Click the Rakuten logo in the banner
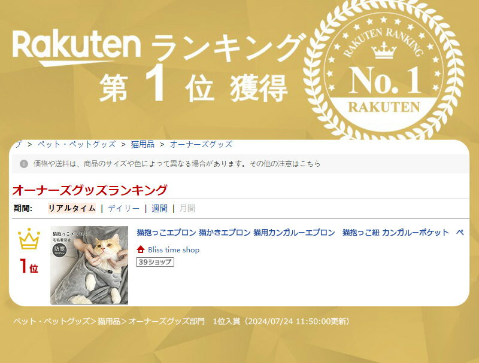This screenshot has width=479, height=363. tap(77, 48)
